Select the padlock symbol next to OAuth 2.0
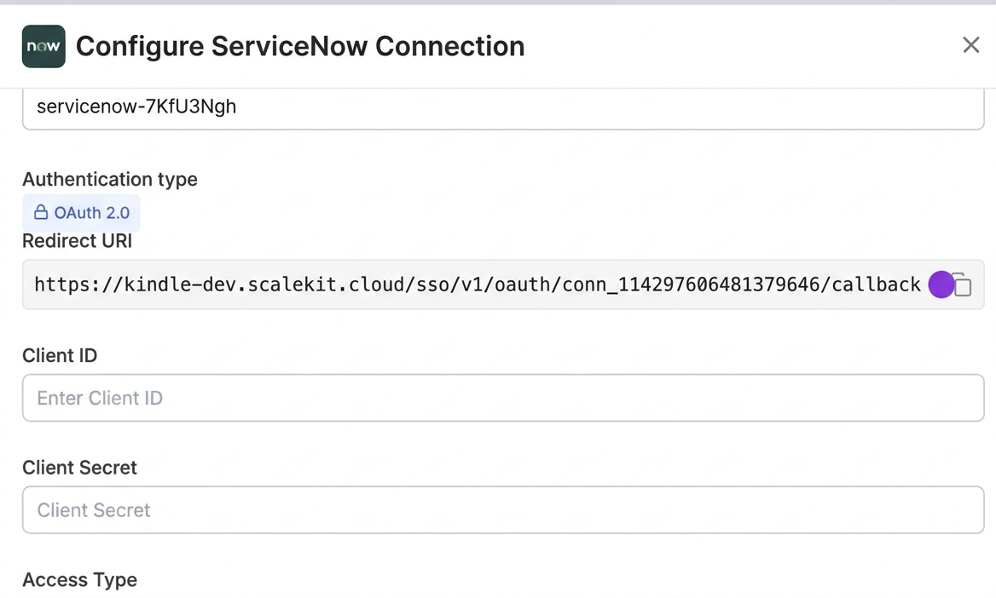 41,212
